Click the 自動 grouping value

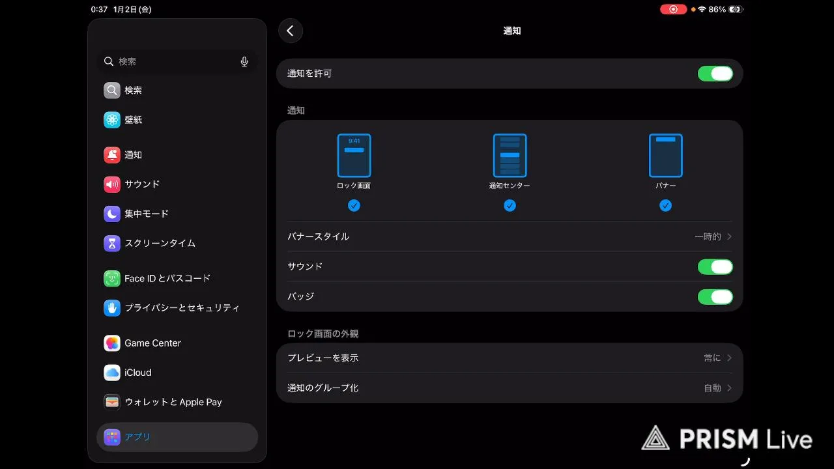coord(712,388)
